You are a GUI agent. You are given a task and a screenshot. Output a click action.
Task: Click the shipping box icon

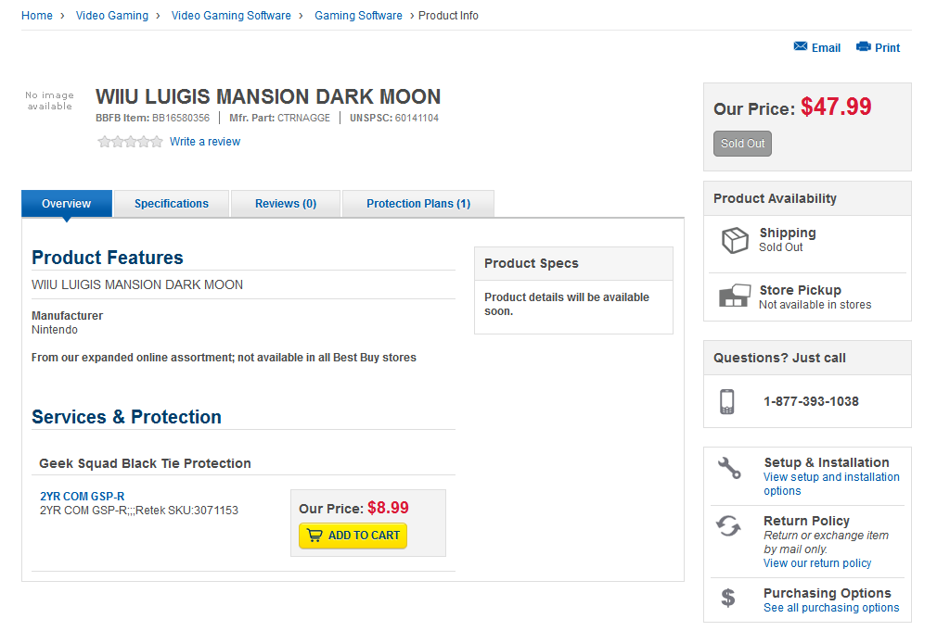point(735,240)
